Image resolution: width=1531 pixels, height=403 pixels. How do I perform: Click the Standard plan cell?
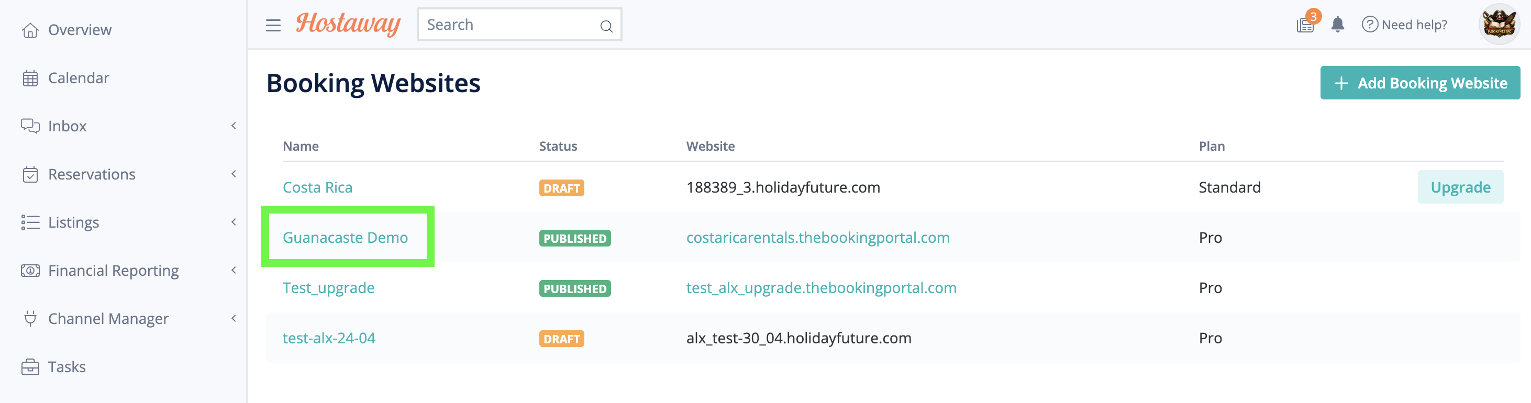point(1229,187)
